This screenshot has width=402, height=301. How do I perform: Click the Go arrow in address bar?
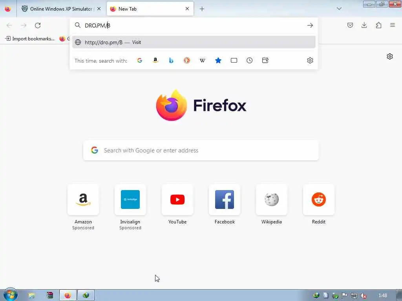point(310,25)
